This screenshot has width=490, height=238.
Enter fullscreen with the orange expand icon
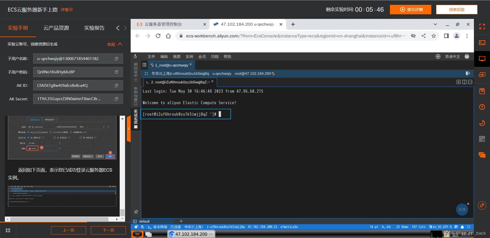pyautogui.click(x=482, y=27)
